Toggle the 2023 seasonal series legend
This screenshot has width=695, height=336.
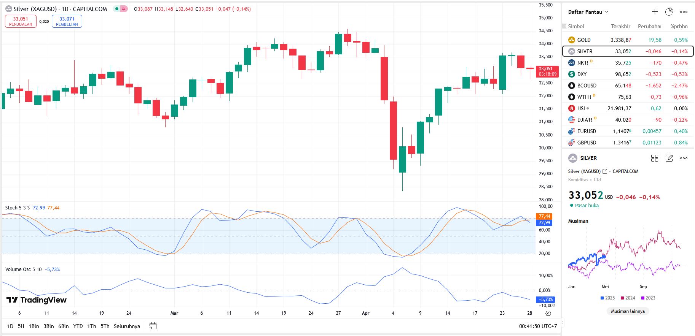(648, 298)
